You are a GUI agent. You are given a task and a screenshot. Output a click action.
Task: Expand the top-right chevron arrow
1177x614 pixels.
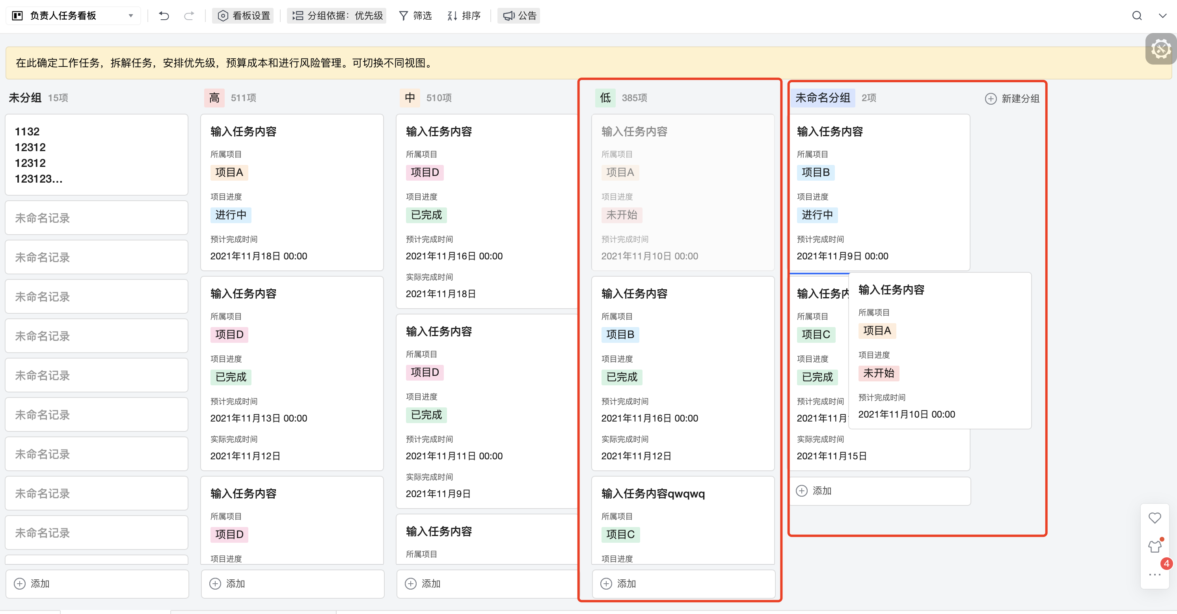click(1162, 16)
